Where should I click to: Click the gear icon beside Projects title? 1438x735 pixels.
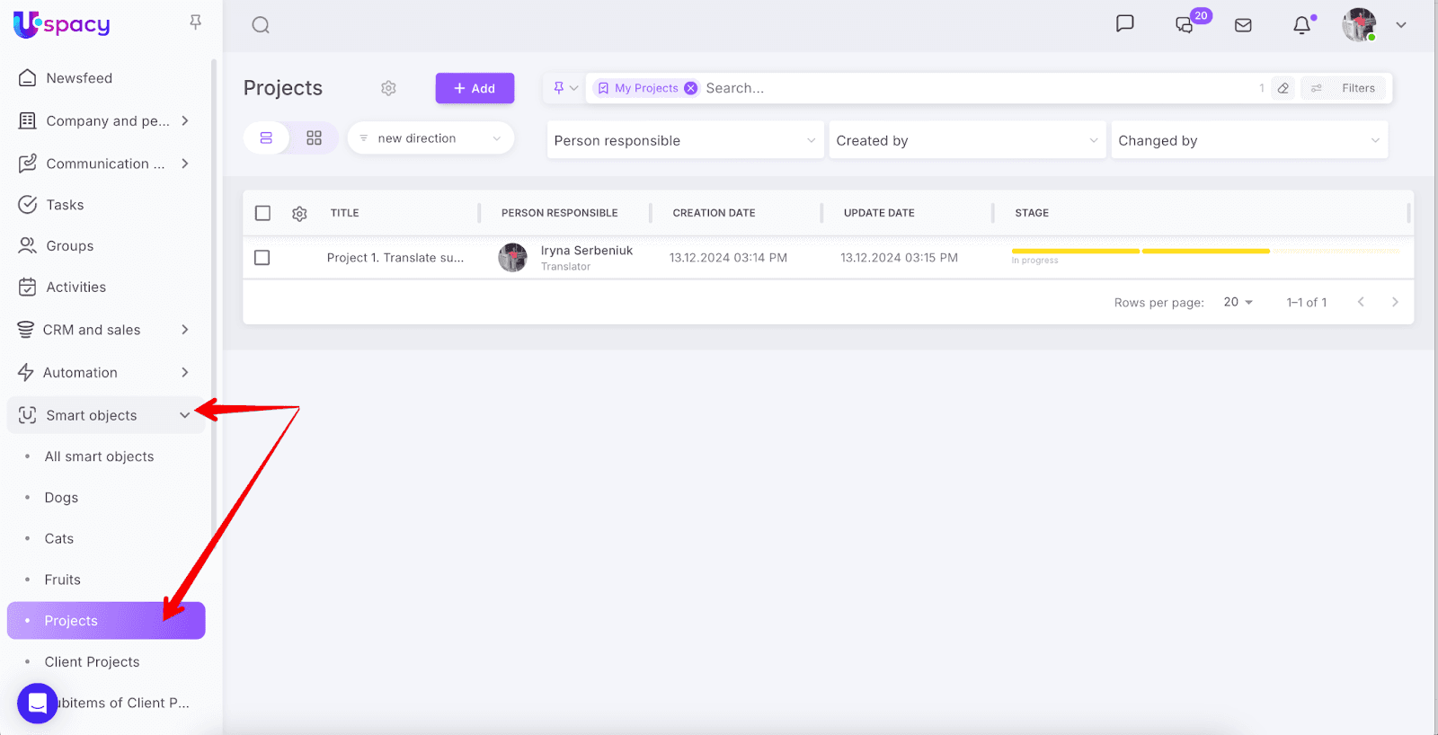tap(388, 88)
